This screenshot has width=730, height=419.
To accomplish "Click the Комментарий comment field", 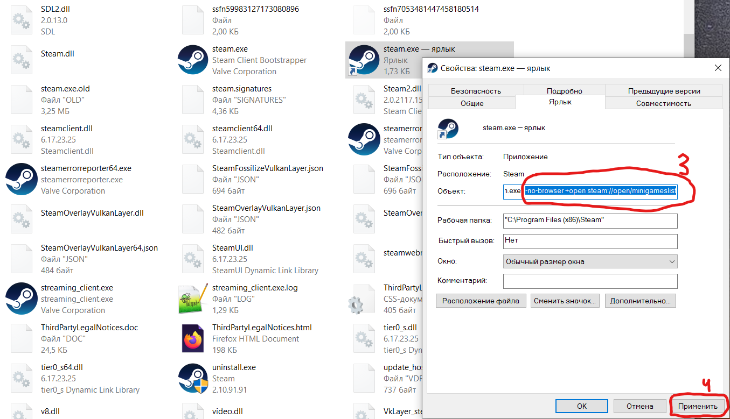I will pyautogui.click(x=590, y=281).
